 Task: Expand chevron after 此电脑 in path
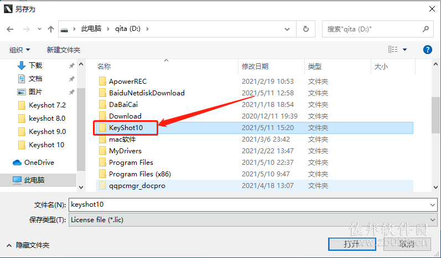pyautogui.click(x=108, y=29)
